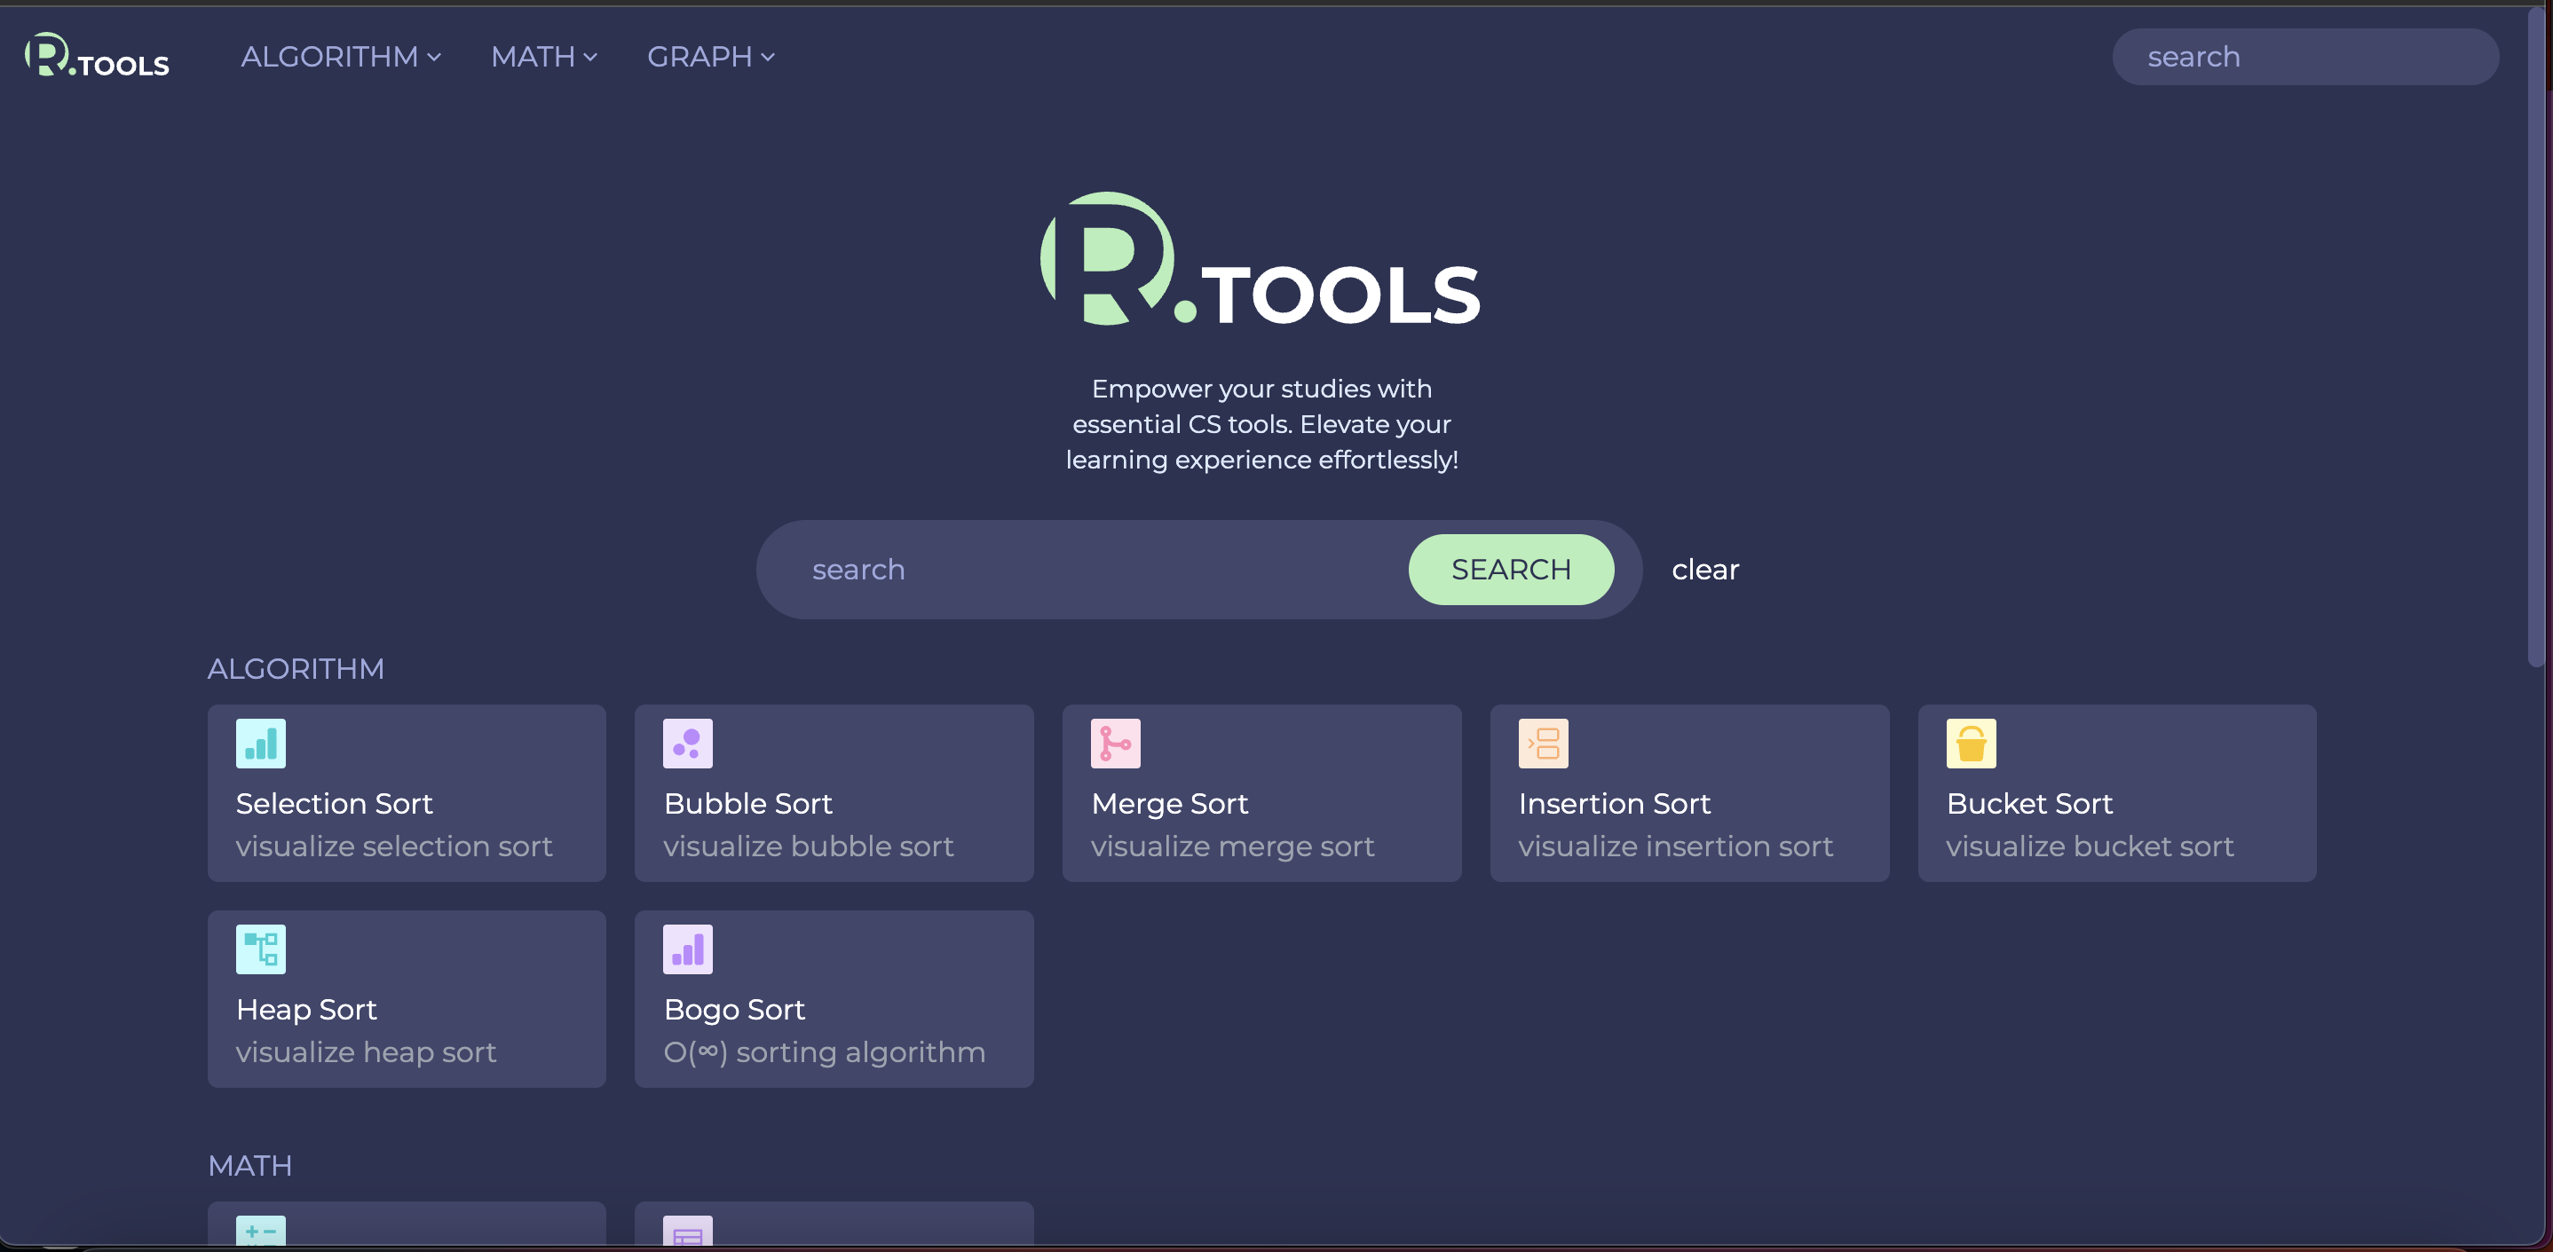2553x1252 pixels.
Task: Click the Heap Sort tree icon
Action: coord(261,949)
